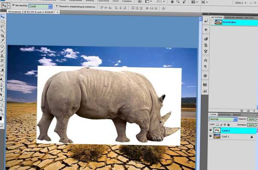The image size is (258, 170).
Task: Pick the Zoom magnifier in application bar
Action: pyautogui.click(x=178, y=2)
